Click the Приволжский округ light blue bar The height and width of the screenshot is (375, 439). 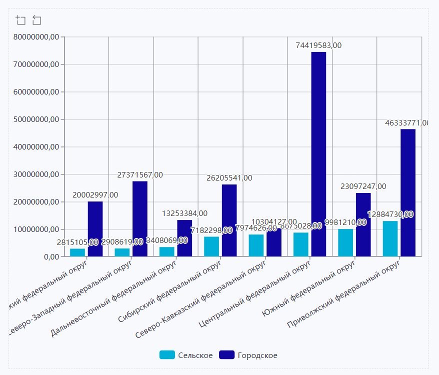390,238
